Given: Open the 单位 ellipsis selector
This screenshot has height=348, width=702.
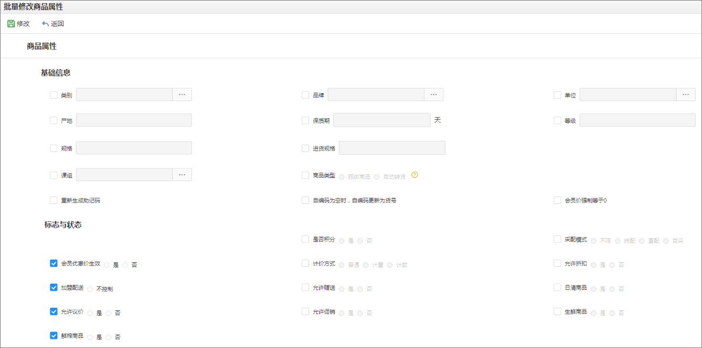Looking at the screenshot, I should (685, 94).
